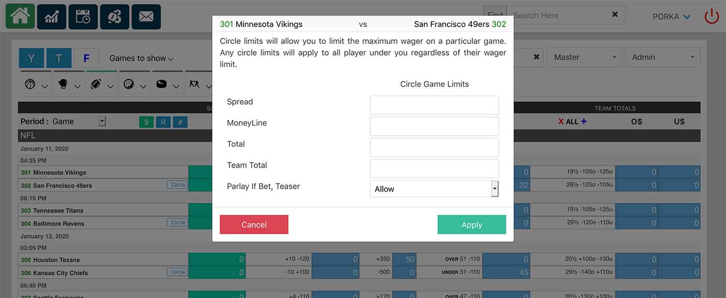
Task: Expand the basketball sport filter
Action: [36, 84]
